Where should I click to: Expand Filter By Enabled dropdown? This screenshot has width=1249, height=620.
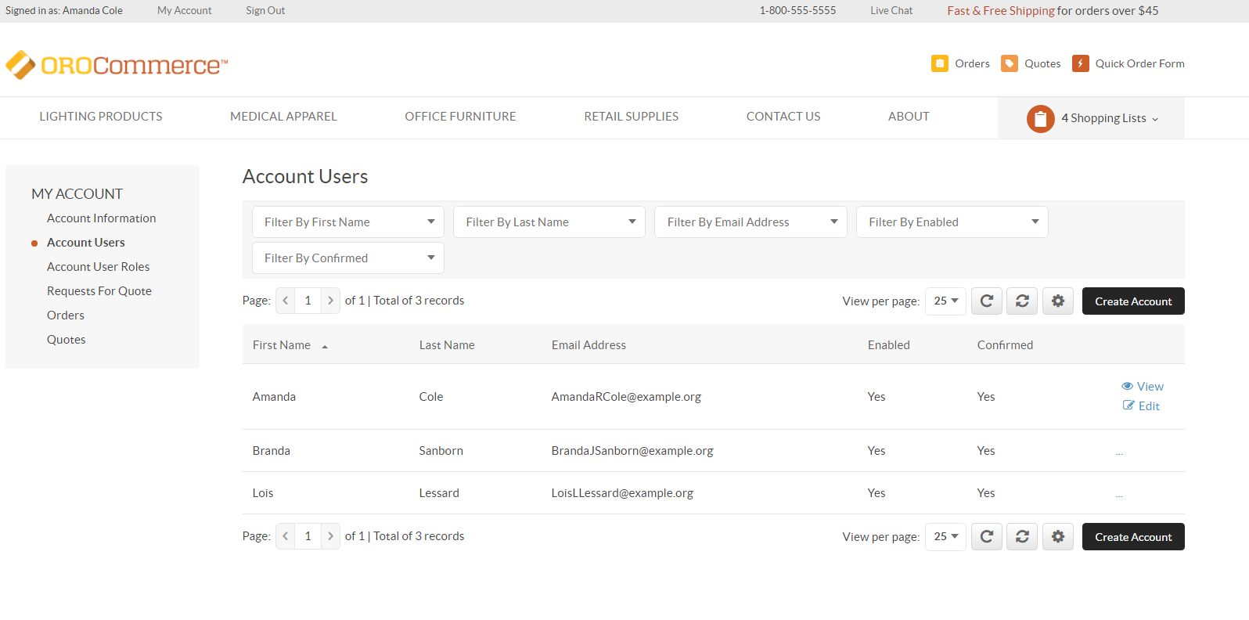pos(952,222)
